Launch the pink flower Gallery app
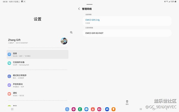The height and width of the screenshot is (112, 179). [74, 109]
